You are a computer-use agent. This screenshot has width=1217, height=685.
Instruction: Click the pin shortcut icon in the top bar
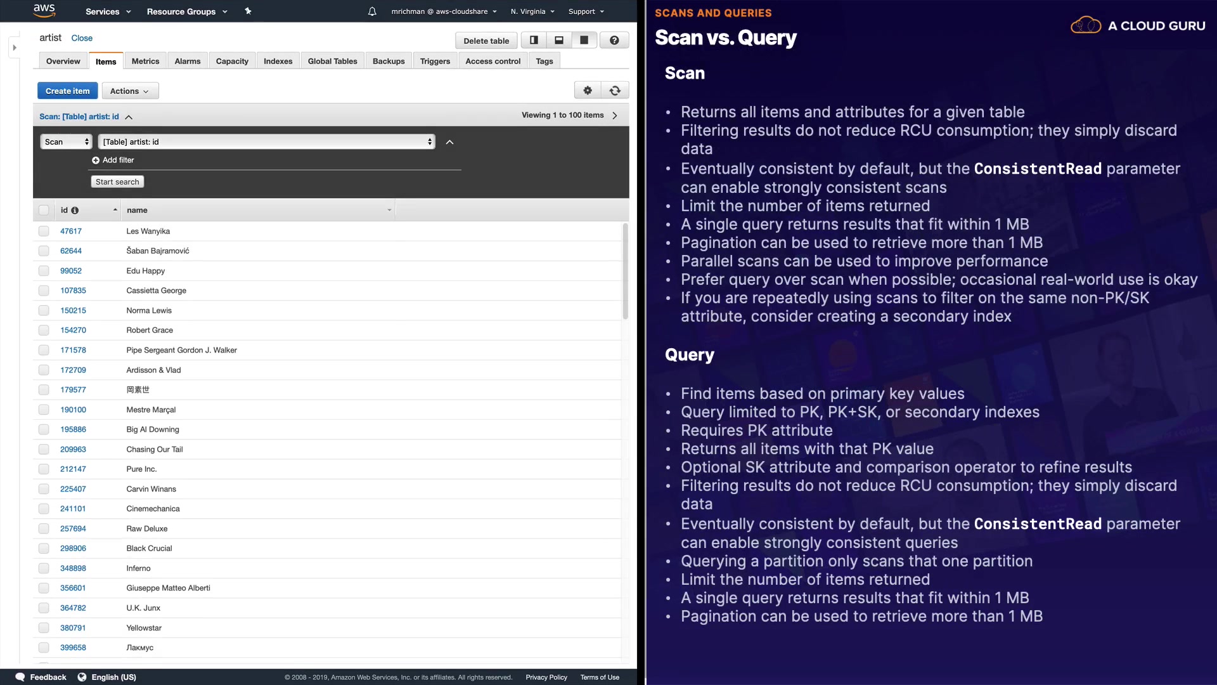(248, 11)
